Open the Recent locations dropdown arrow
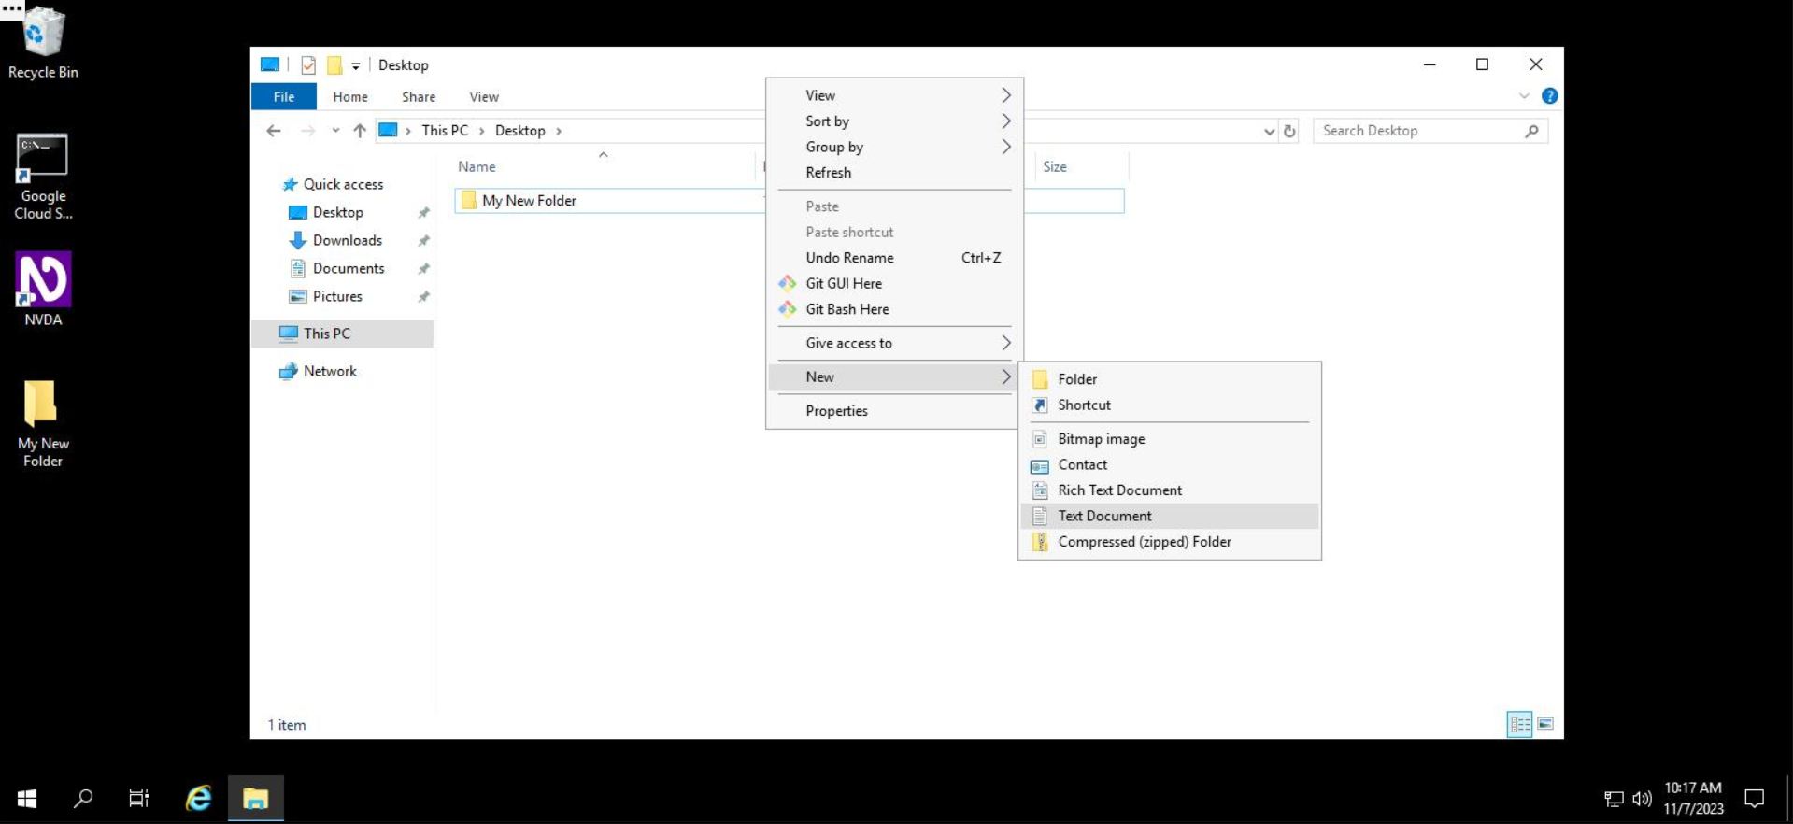 click(x=335, y=131)
